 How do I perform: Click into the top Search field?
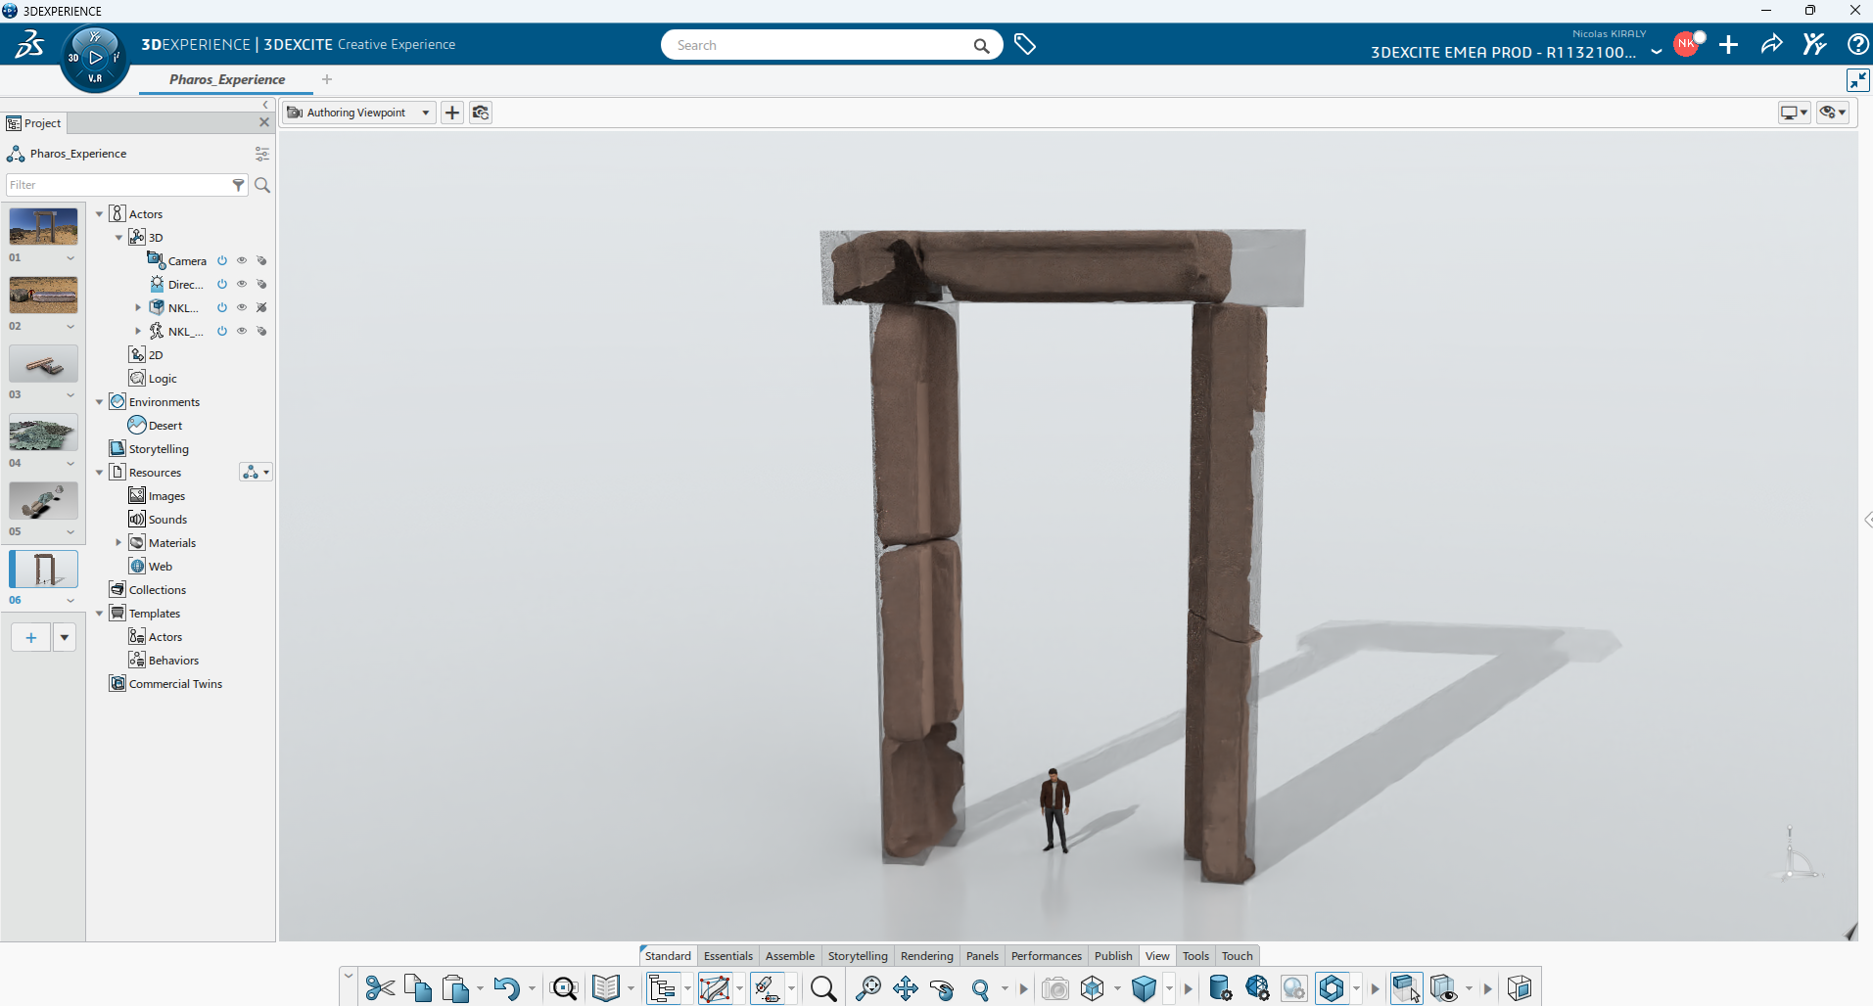[x=822, y=45]
